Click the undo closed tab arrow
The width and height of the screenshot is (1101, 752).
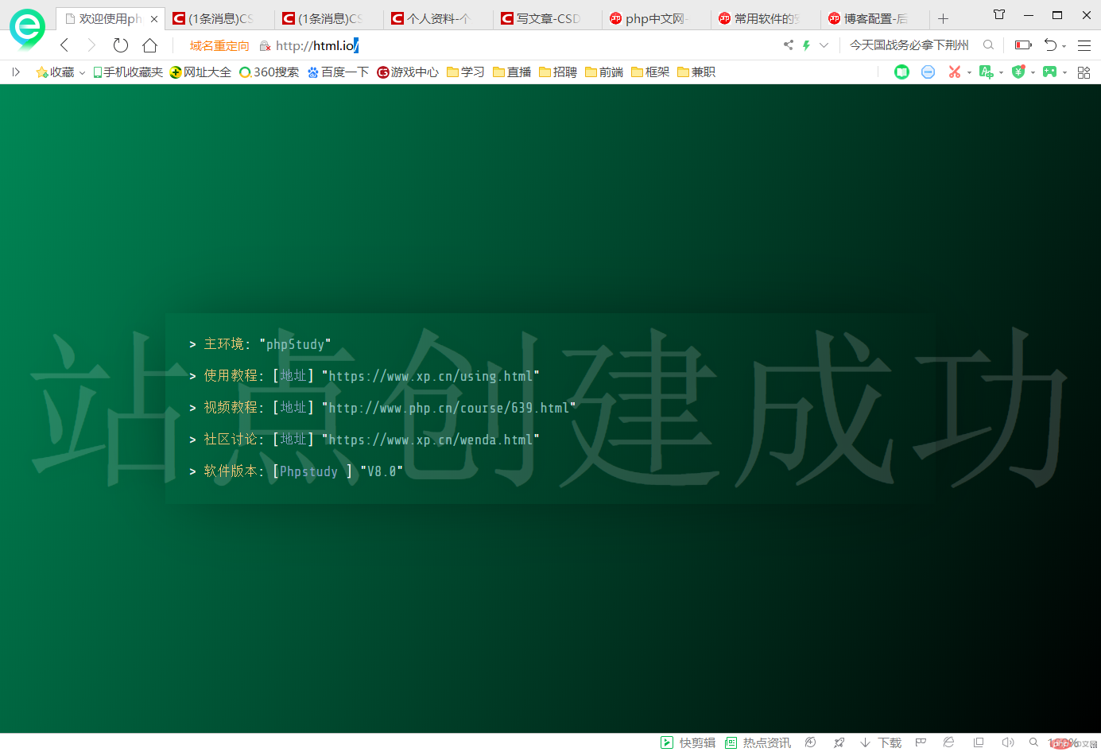1050,45
